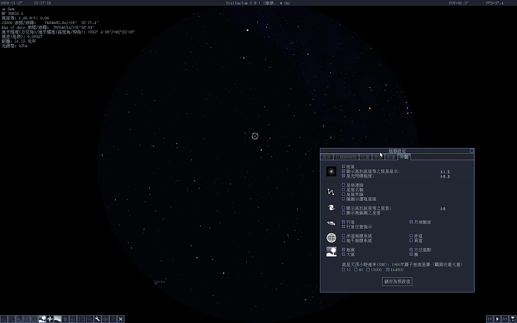
Task: Select meteor rate 144000 option
Action: click(x=388, y=269)
